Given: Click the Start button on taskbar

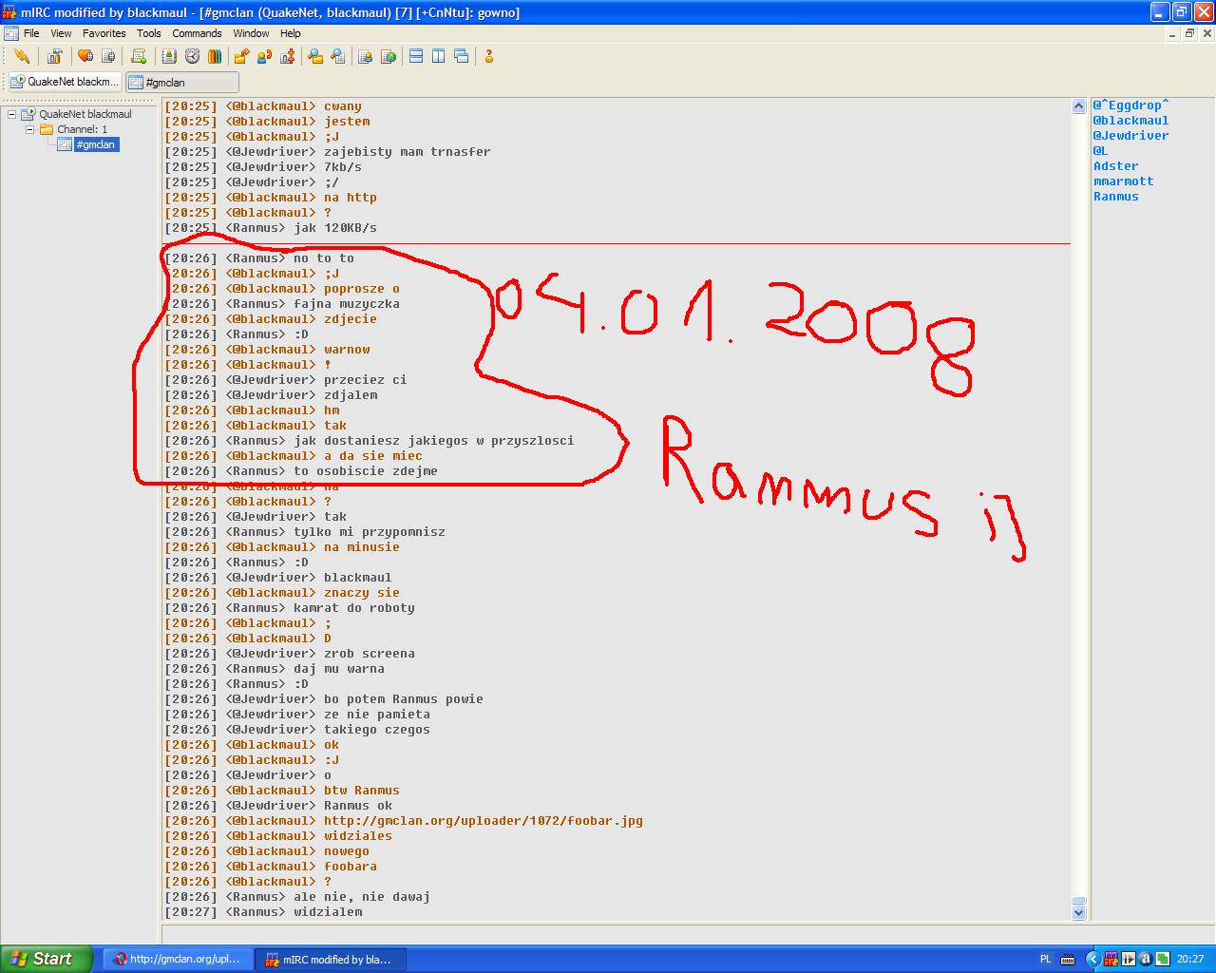Looking at the screenshot, I should (46, 959).
